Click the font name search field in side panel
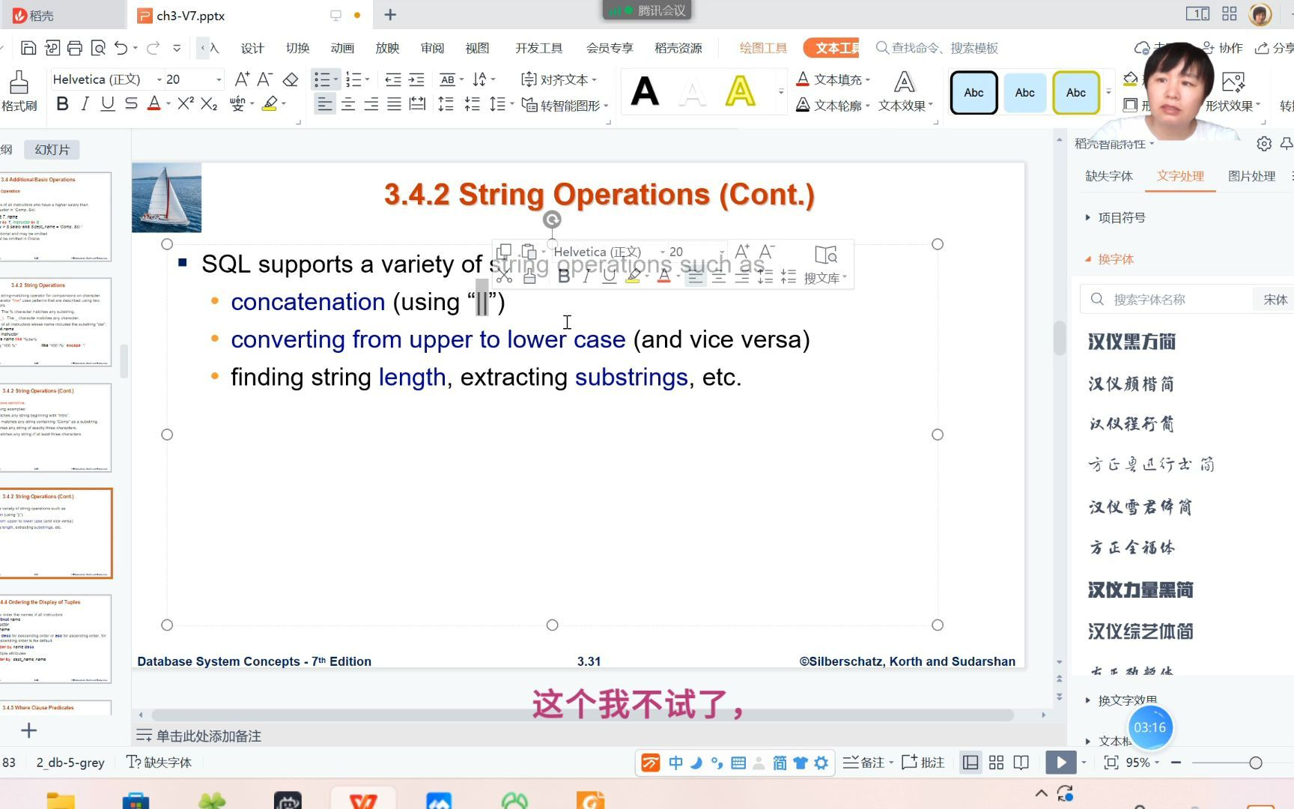Viewport: 1294px width, 809px height. pyautogui.click(x=1166, y=300)
